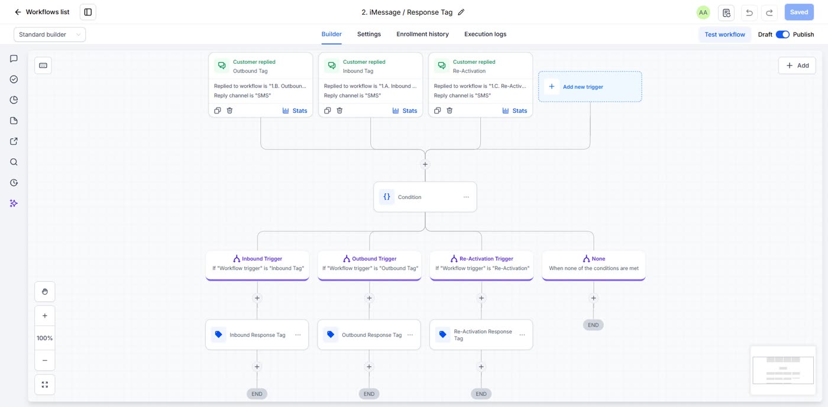This screenshot has width=828, height=407.
Task: Click the canvas minimap thumbnail
Action: pyautogui.click(x=782, y=370)
